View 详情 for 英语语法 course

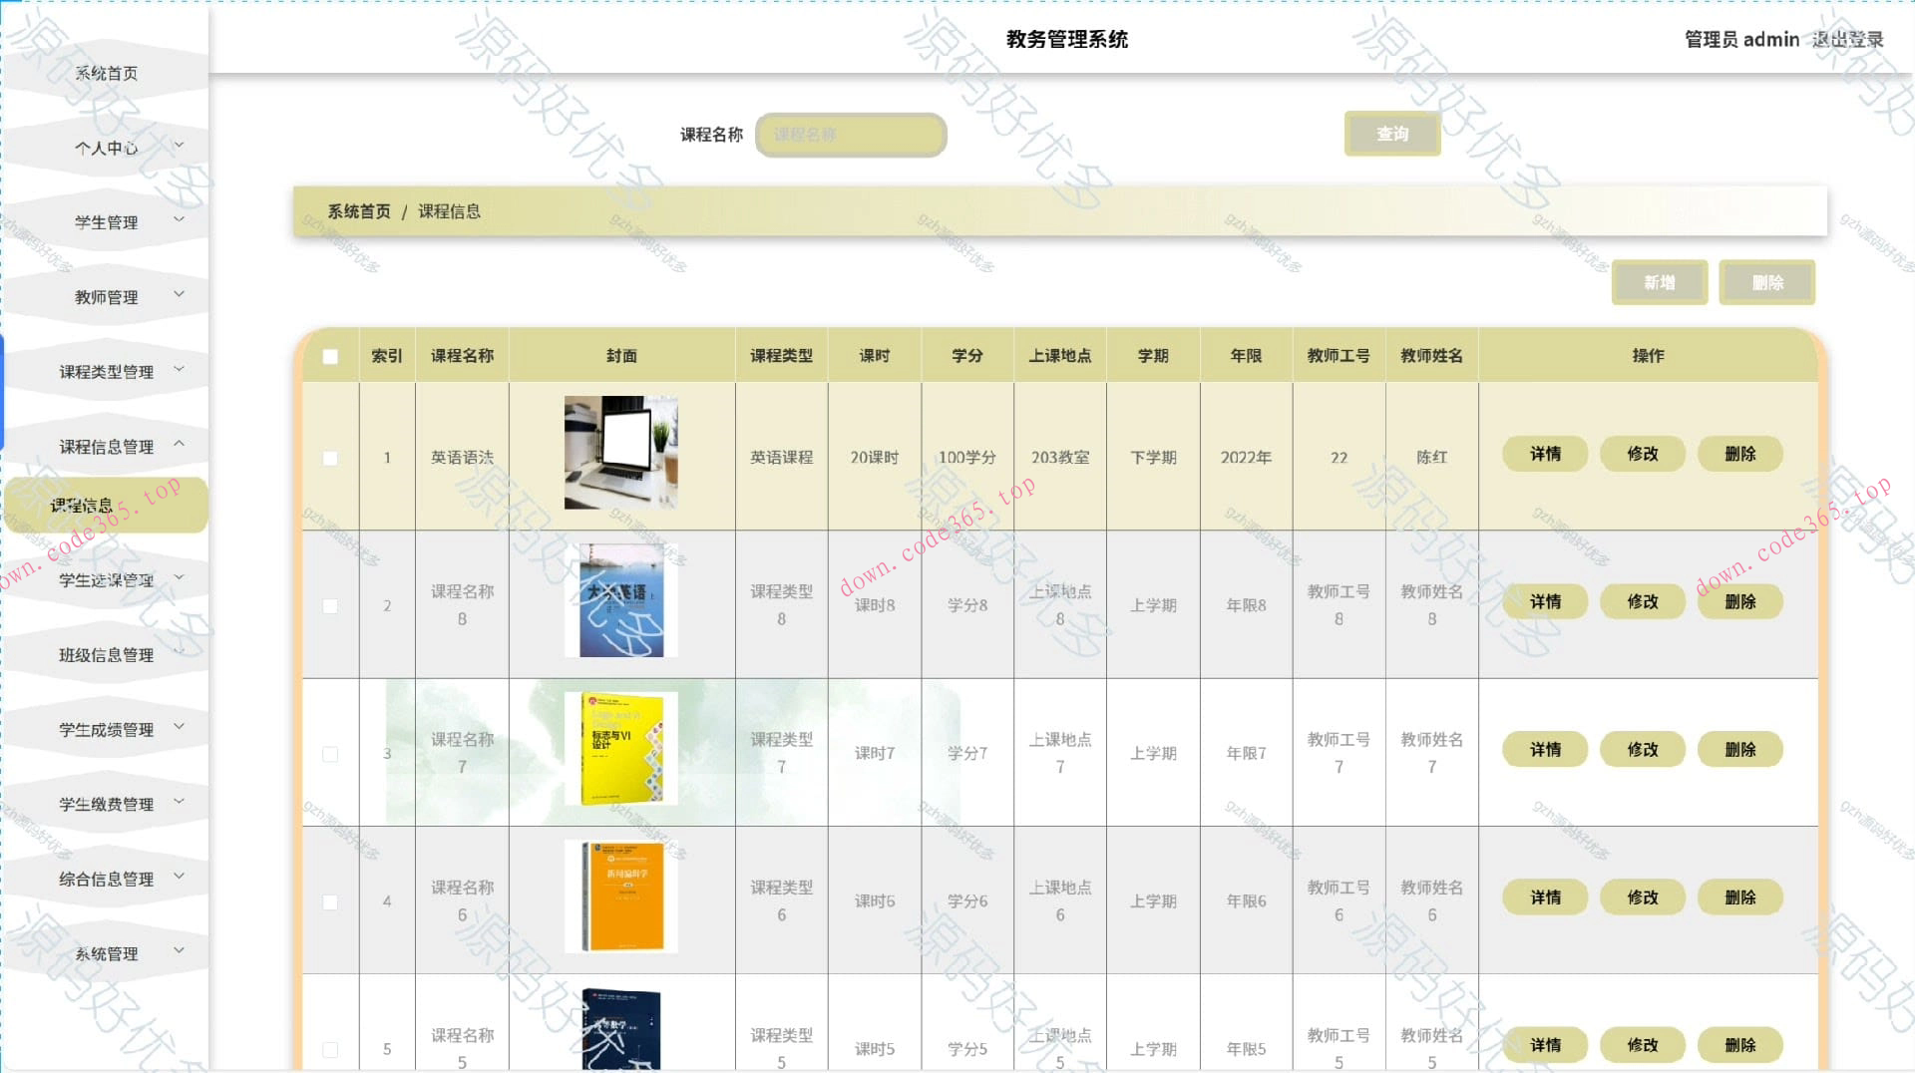(1544, 454)
